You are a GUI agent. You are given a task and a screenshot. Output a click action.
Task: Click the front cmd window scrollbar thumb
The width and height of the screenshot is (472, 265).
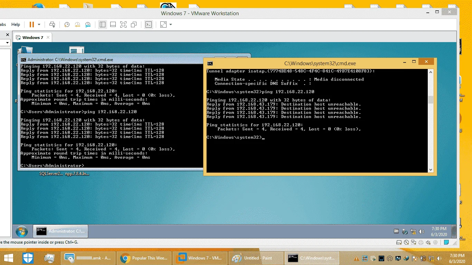431,100
